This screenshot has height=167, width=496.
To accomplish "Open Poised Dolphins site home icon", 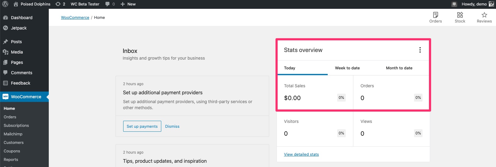I will pyautogui.click(x=16, y=4).
